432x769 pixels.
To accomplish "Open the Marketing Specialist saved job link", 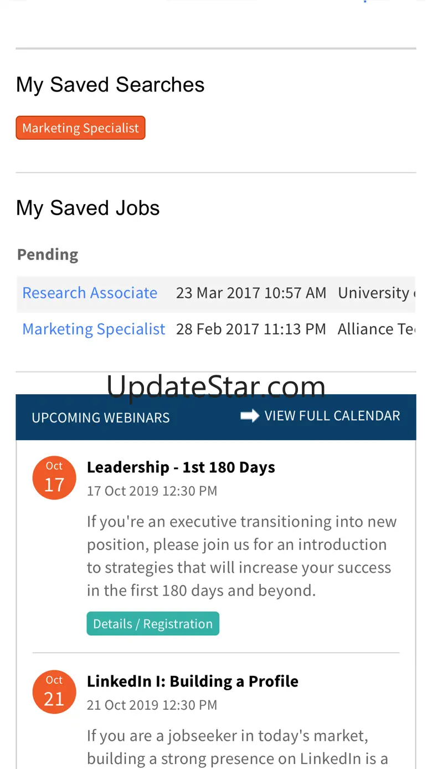I will click(x=94, y=329).
